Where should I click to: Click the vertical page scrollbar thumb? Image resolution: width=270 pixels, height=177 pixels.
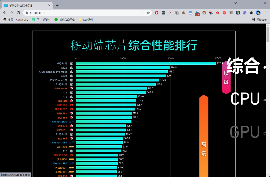pos(268,34)
